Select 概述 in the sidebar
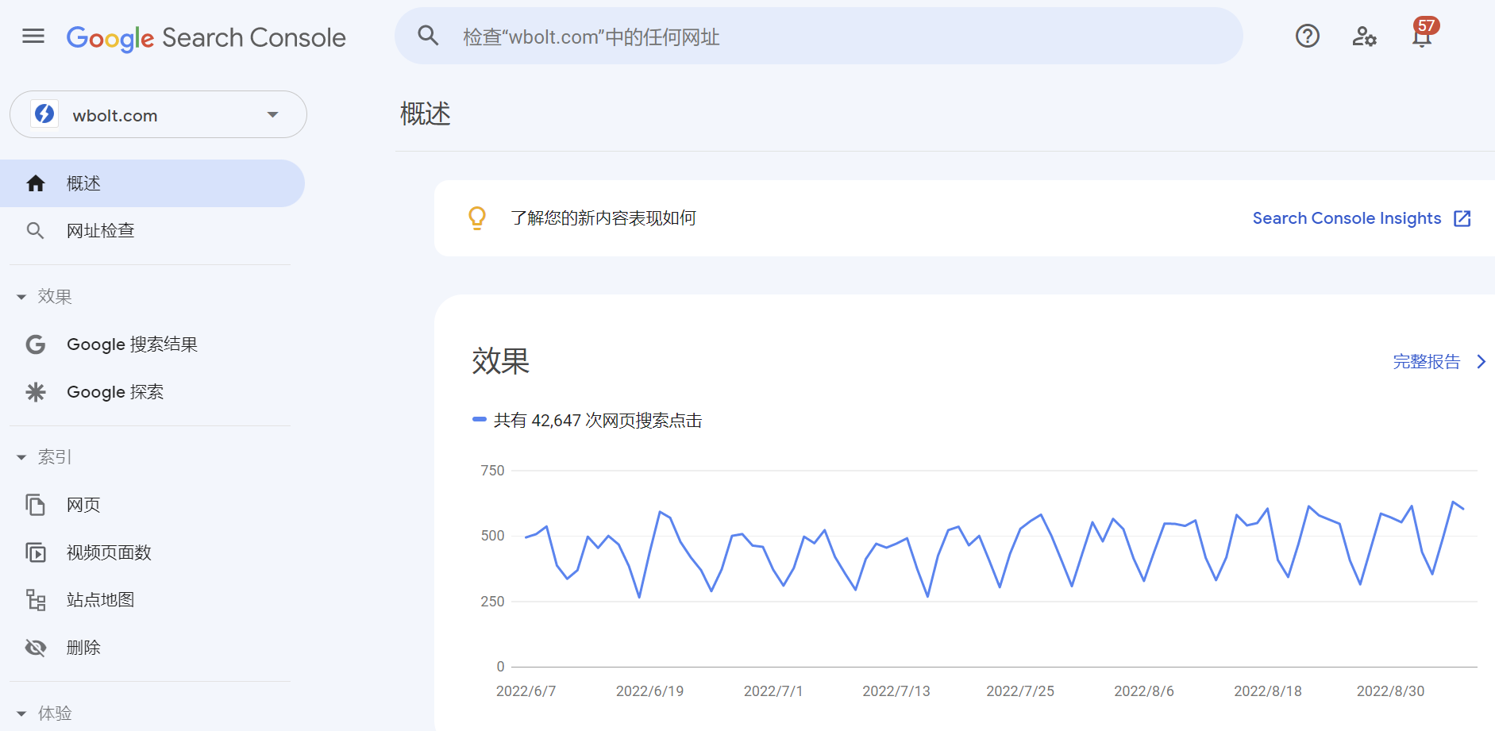The image size is (1495, 731). pos(83,183)
